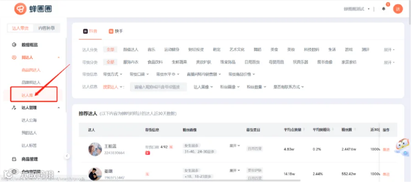Select 全部 in the 达人分类 filter

tap(110, 49)
